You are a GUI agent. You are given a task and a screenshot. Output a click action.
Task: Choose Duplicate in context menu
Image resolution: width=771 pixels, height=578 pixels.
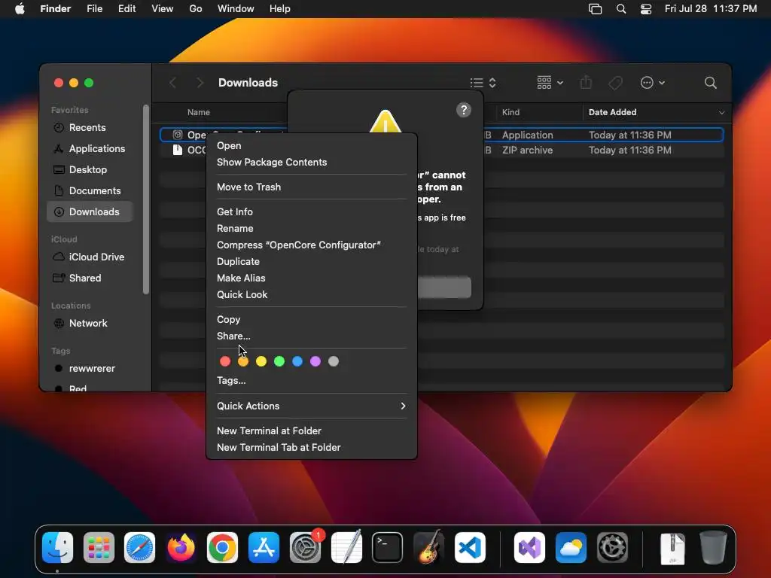[312, 261]
